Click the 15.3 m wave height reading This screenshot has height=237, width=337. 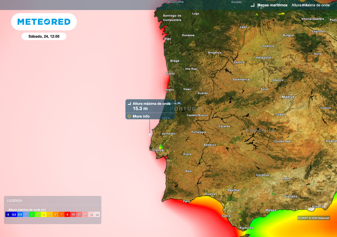click(140, 108)
